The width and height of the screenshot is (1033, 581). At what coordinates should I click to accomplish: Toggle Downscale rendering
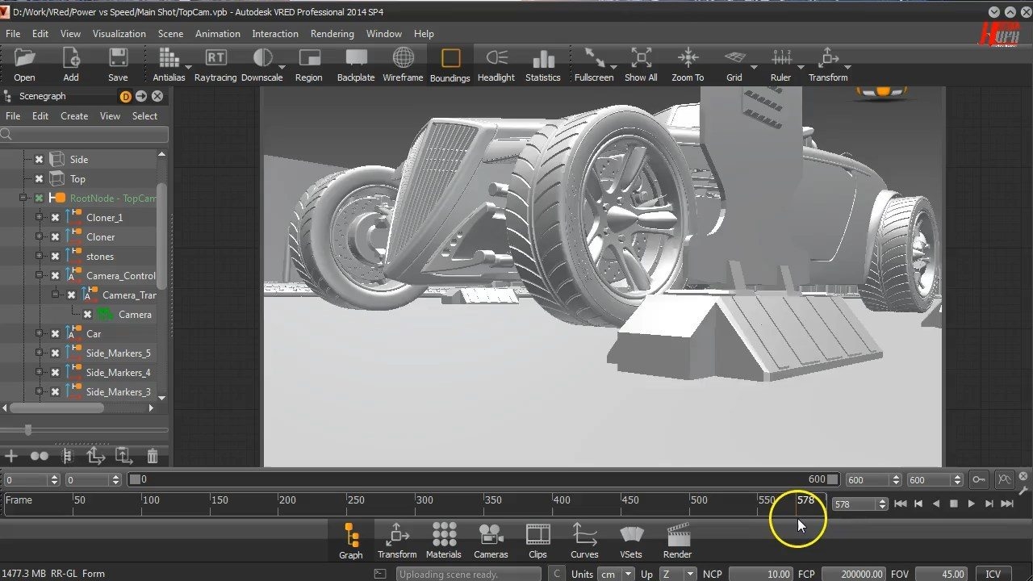tap(262, 58)
